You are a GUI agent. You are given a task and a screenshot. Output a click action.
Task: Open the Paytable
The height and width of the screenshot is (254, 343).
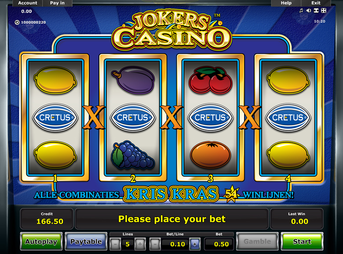click(x=86, y=241)
